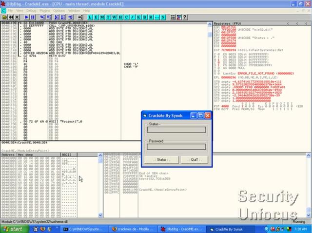Show the CPU window with the C button
This screenshot has height=233, width=312.
[x=127, y=18]
